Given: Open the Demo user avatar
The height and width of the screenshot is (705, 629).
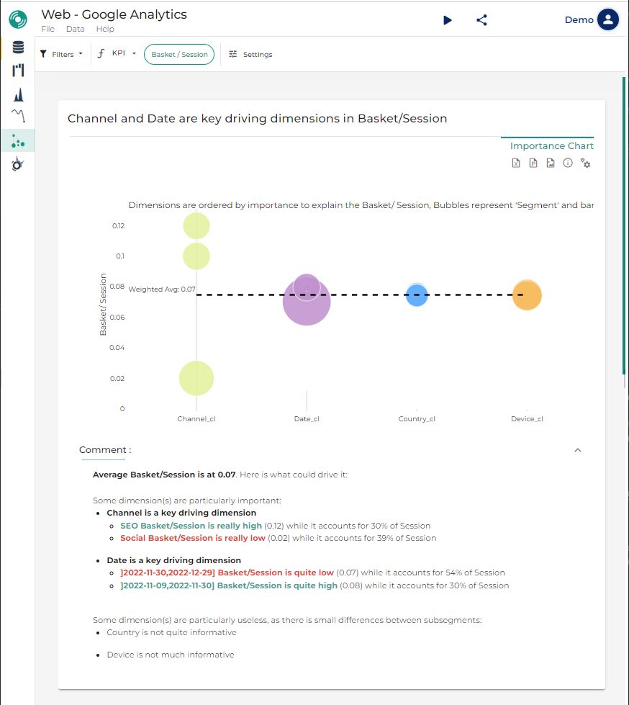Looking at the screenshot, I should pos(608,19).
